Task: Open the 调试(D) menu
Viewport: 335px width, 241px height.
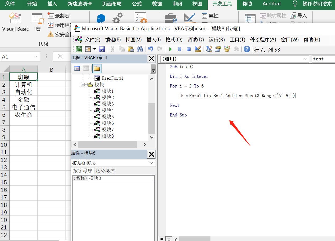Action: point(195,40)
